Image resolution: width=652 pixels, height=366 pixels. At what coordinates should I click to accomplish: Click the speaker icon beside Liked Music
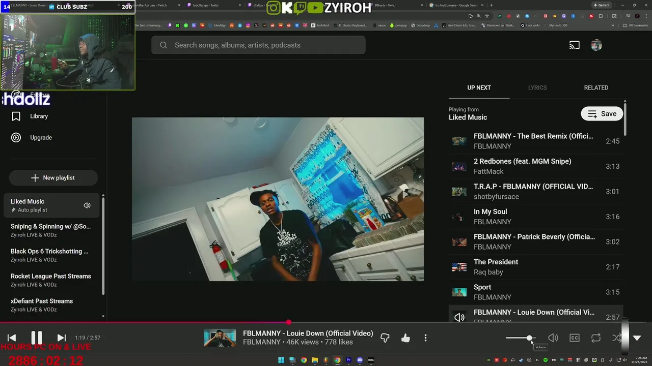[87, 205]
